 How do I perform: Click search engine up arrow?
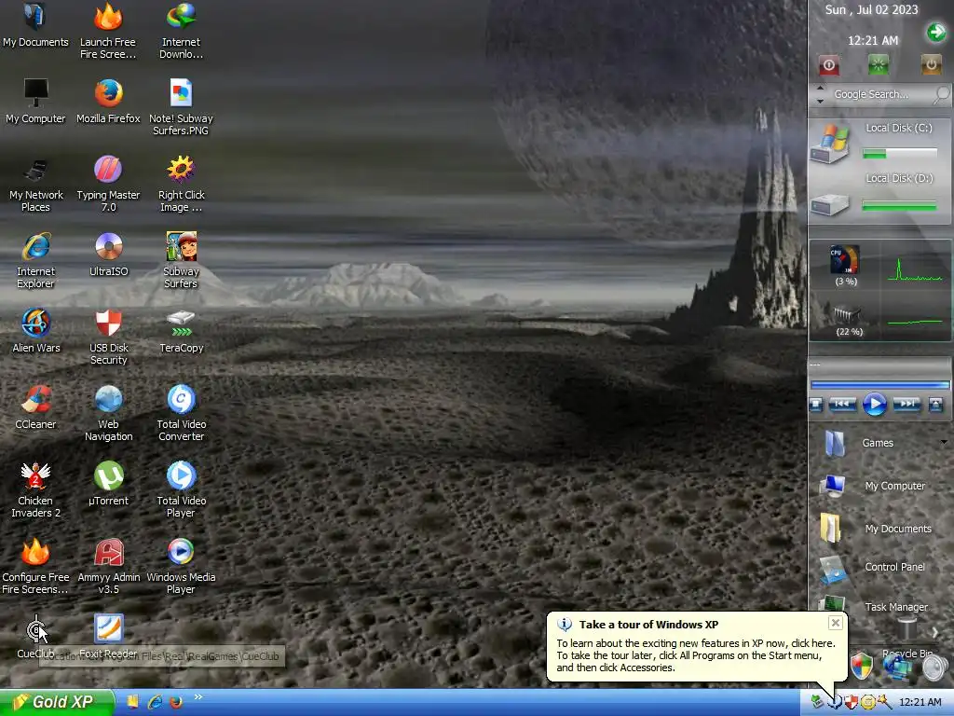820,89
